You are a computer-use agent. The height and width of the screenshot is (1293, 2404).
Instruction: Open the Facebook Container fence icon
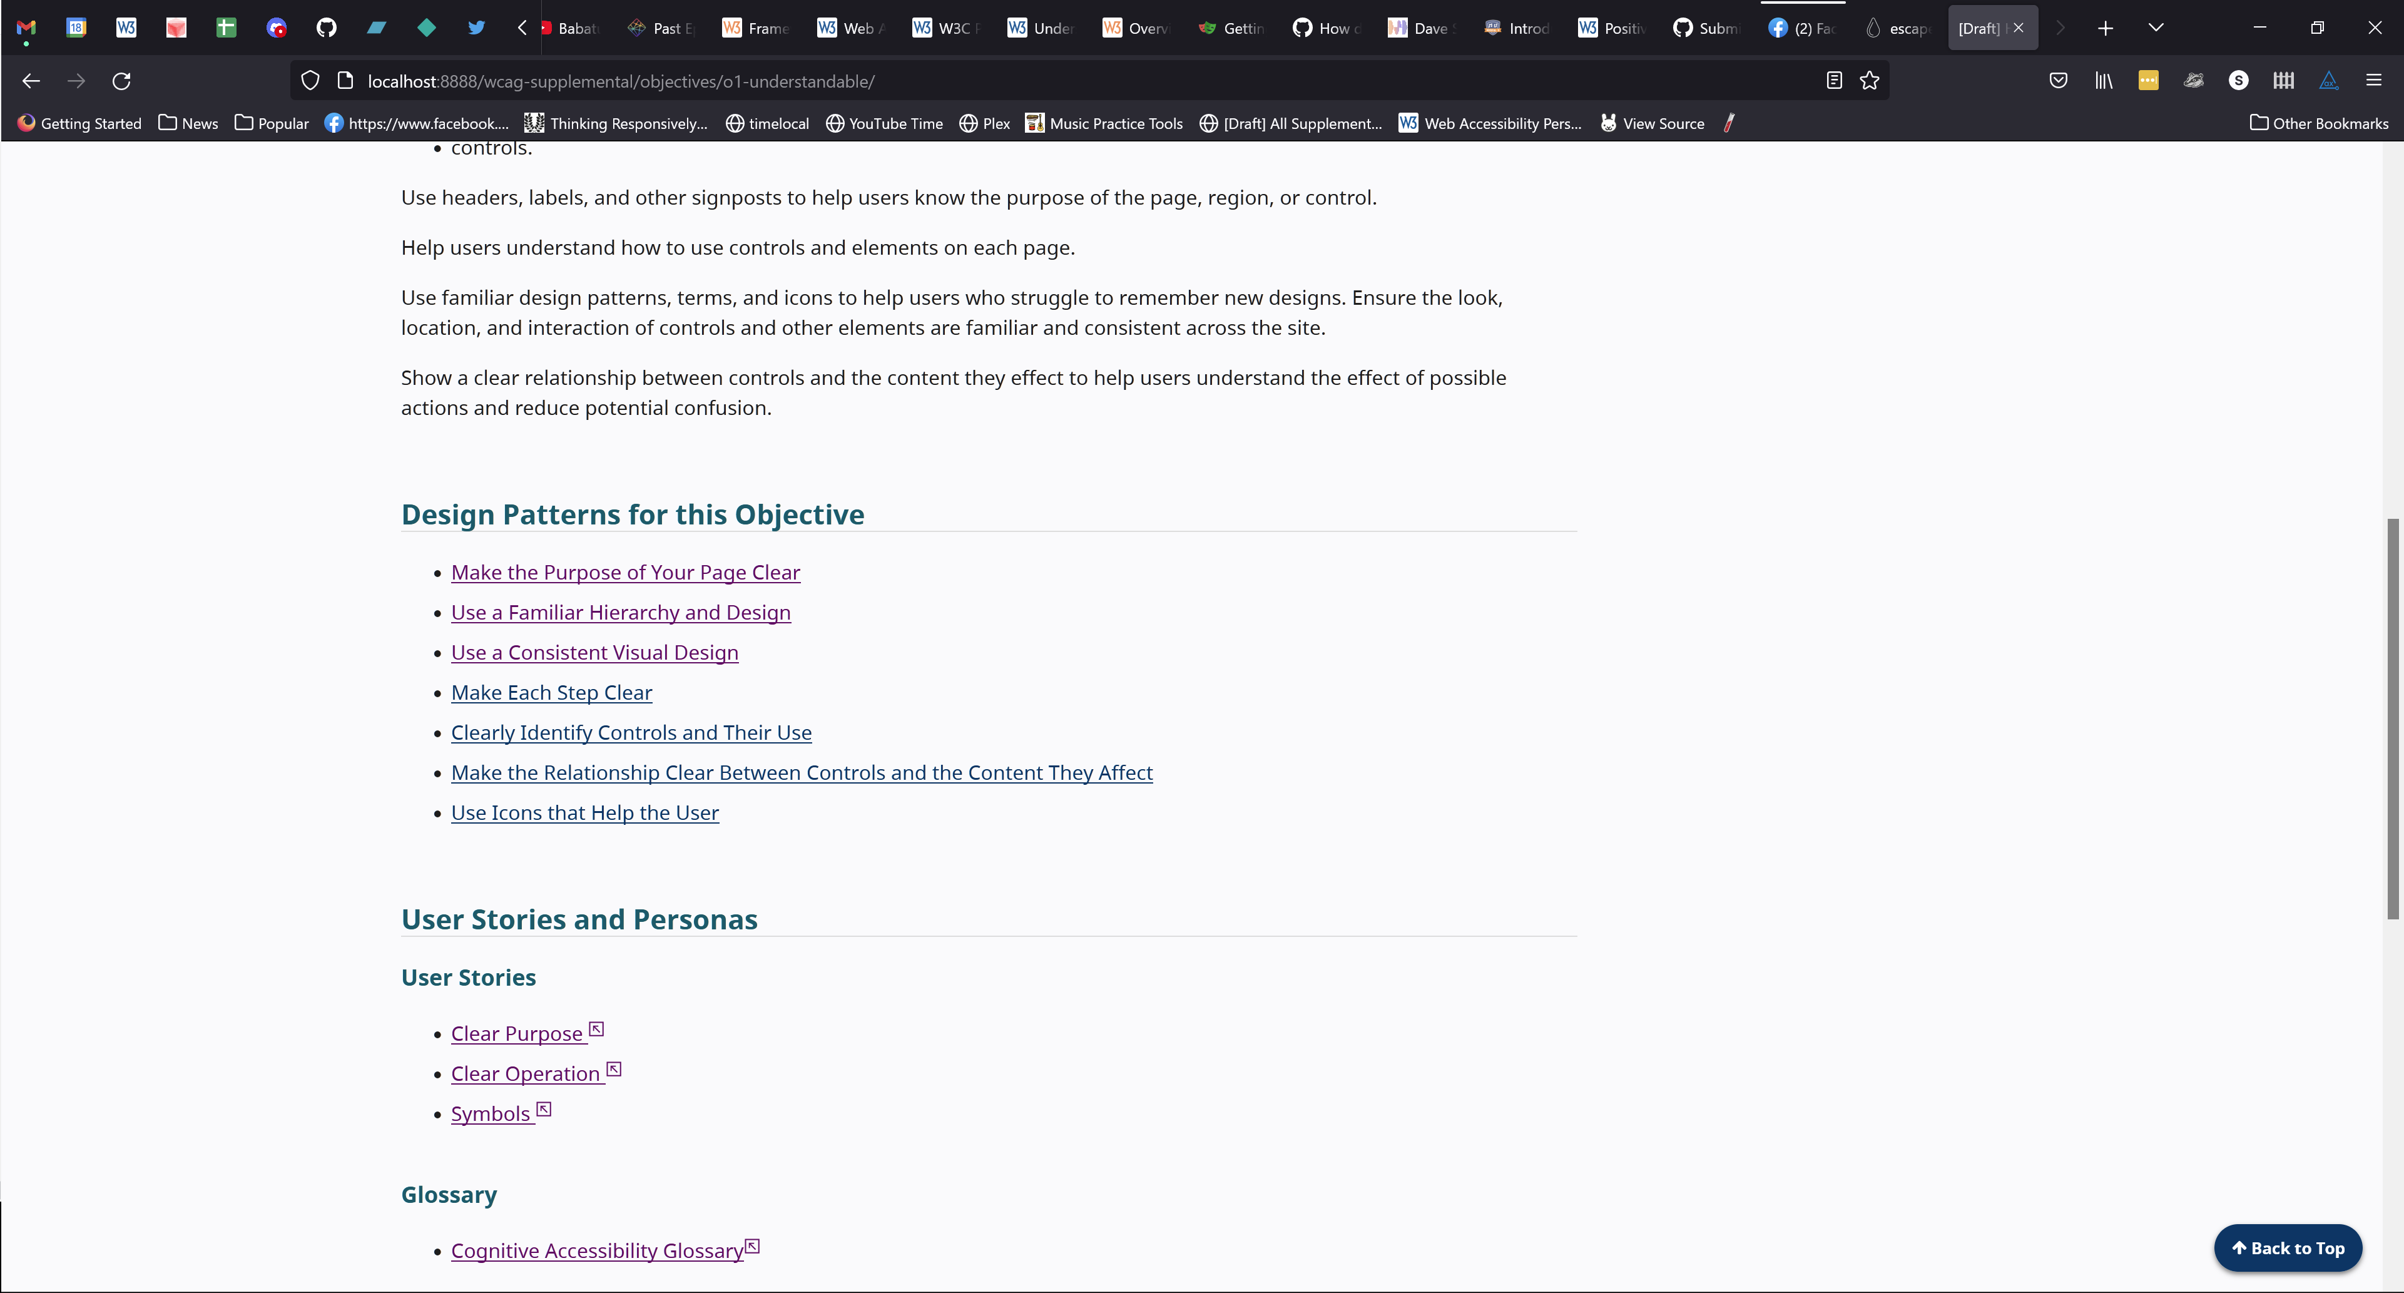(x=2284, y=81)
